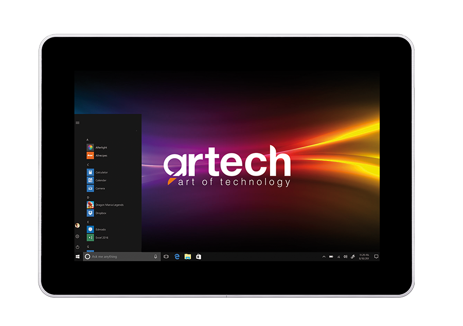
Task: Open the Action Center notifications icon
Action: pos(376,257)
